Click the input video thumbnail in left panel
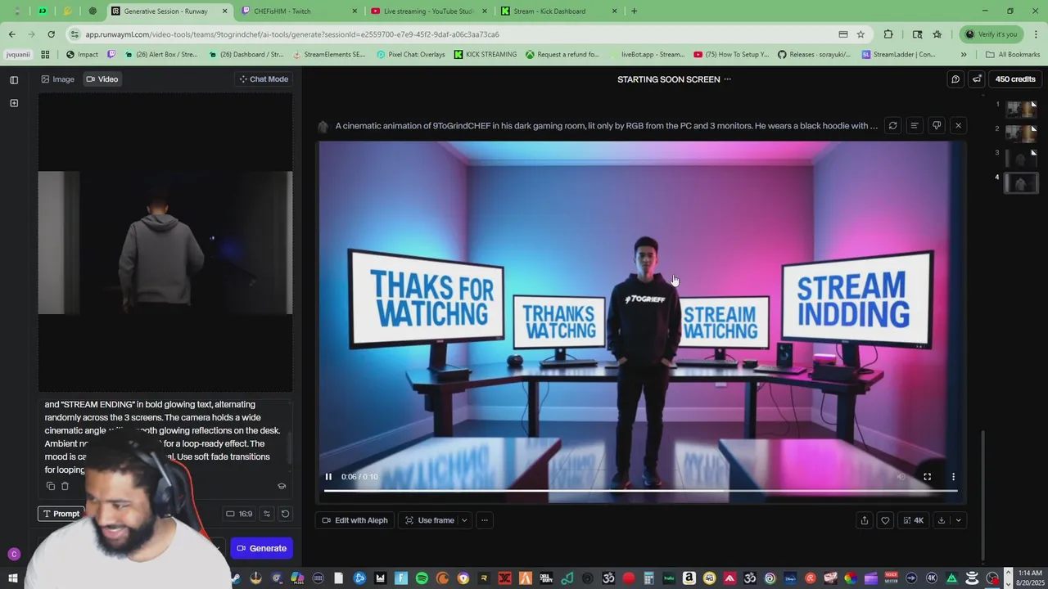 pyautogui.click(x=165, y=243)
